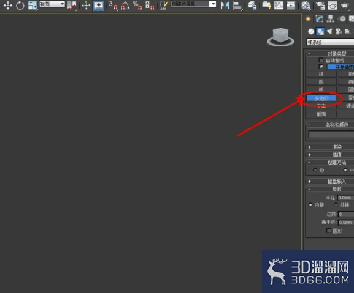Open the Layer Manager icon
Screen dimensions: 354x293
pyautogui.click(x=252, y=5)
